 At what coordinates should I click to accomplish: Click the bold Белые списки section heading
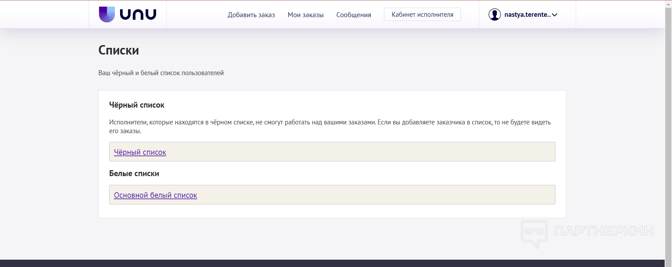tap(134, 174)
